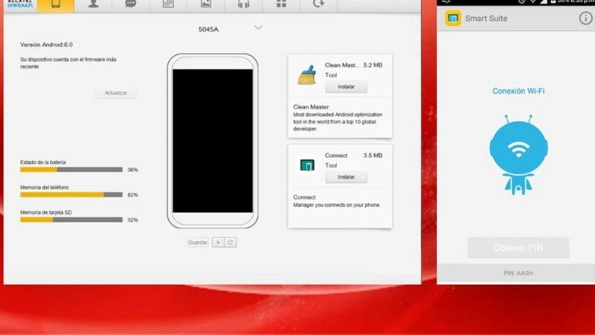Click the 32% SD card value
The width and height of the screenshot is (595, 335).
[133, 220]
